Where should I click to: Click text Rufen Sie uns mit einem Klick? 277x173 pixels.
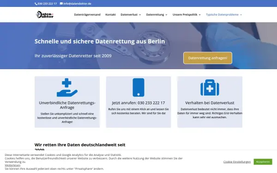(x=138, y=111)
